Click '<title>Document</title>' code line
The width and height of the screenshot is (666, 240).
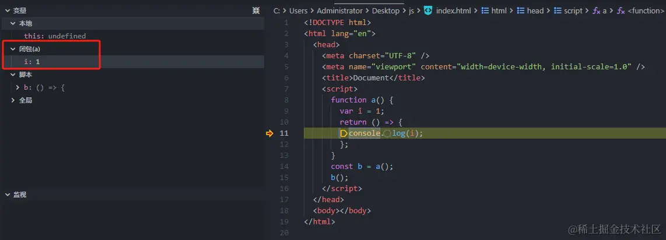(x=373, y=78)
